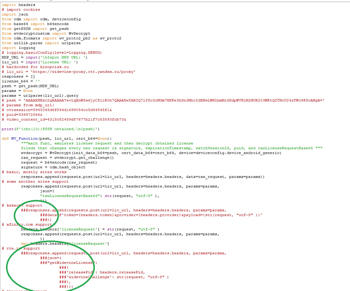This screenshot has height=291, width=350.
Task: Select the '# import cookies' comment line
Action: (x=21, y=10)
